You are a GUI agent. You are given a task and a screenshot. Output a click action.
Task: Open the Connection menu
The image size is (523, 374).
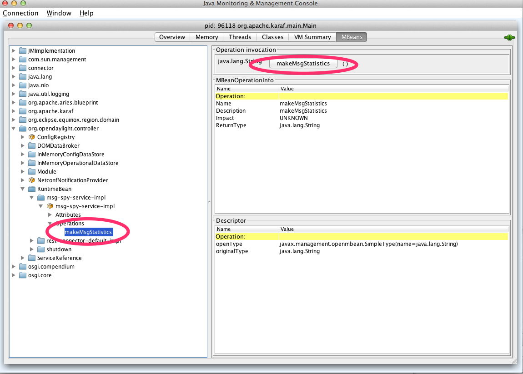click(x=20, y=13)
